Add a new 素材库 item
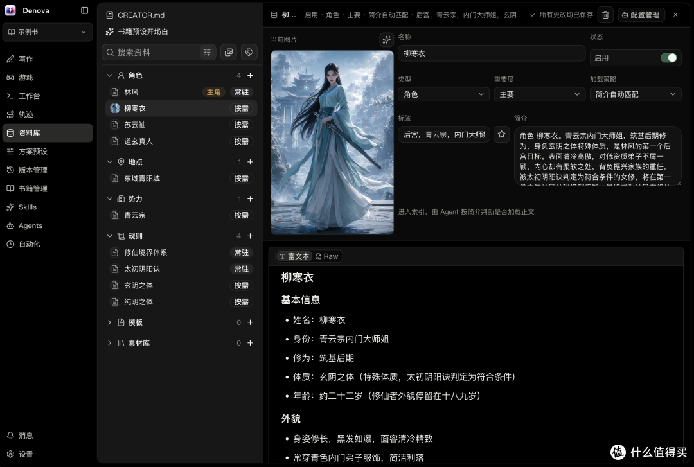 tap(250, 343)
